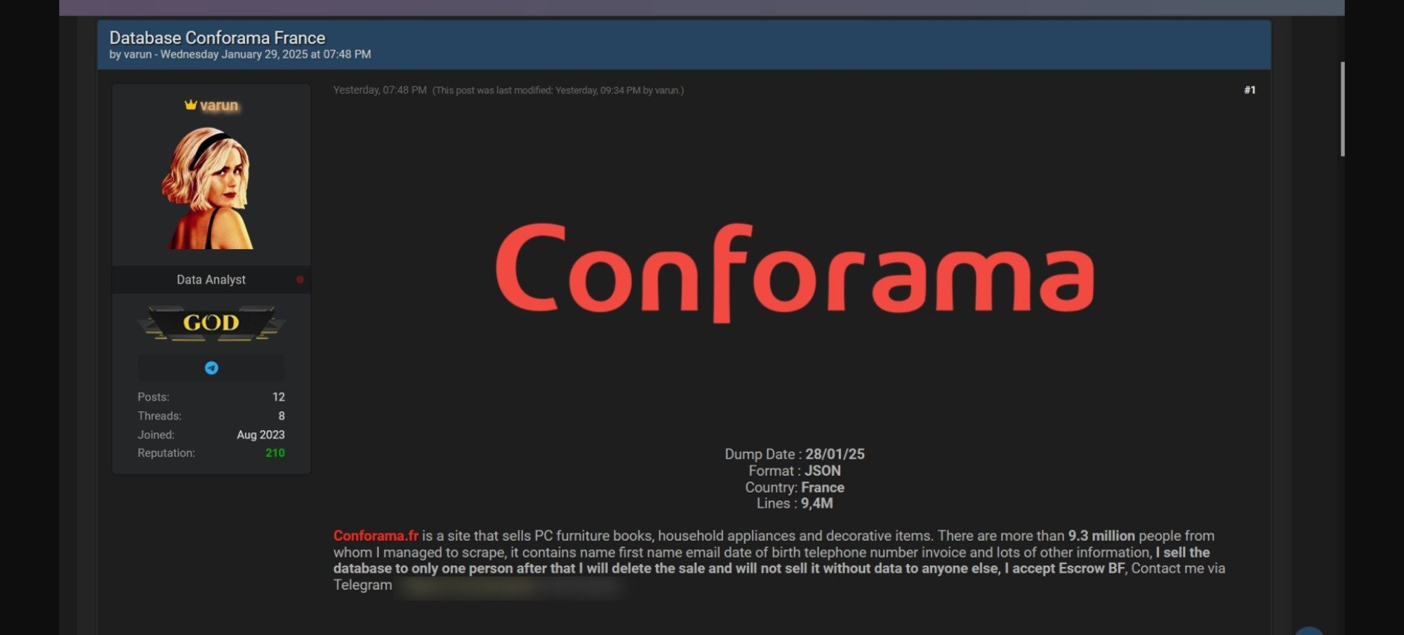View varun's threads via count 8
The image size is (1404, 635).
(281, 416)
